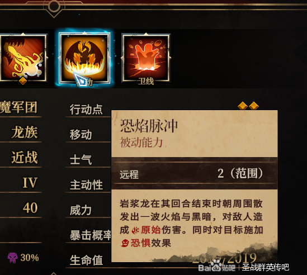This screenshot has width=307, height=275.
Task: Select the 卫线 lava hand ability icon
Action: (146, 58)
